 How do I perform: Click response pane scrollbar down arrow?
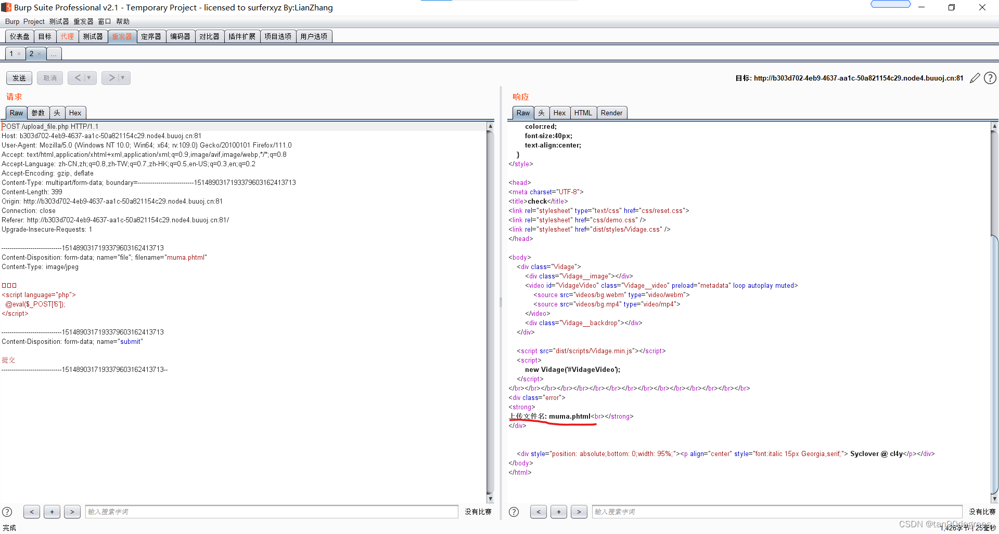(x=994, y=499)
